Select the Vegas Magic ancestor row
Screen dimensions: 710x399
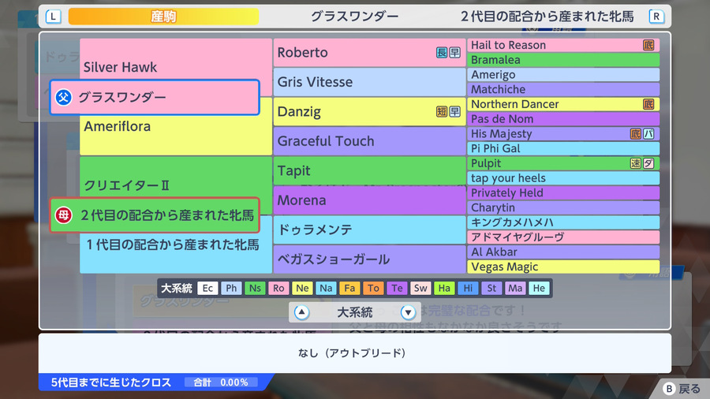[563, 267]
